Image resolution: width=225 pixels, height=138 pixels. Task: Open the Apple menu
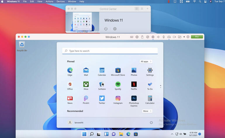[x=2, y=1]
